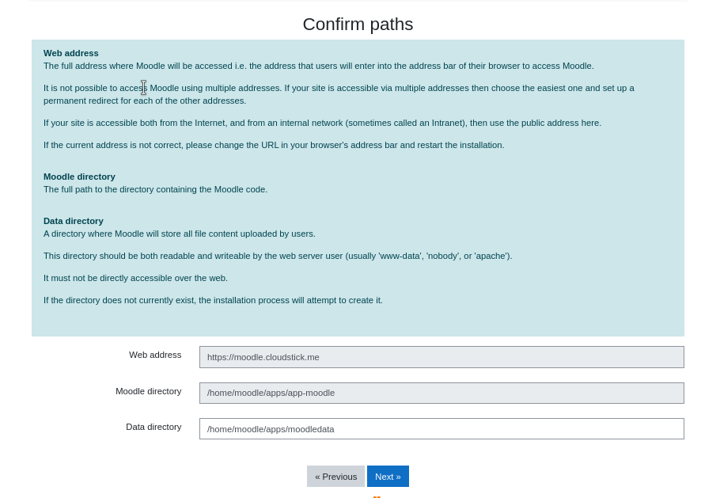Focus the Web address input field
This screenshot has width=720, height=498.
click(x=441, y=357)
